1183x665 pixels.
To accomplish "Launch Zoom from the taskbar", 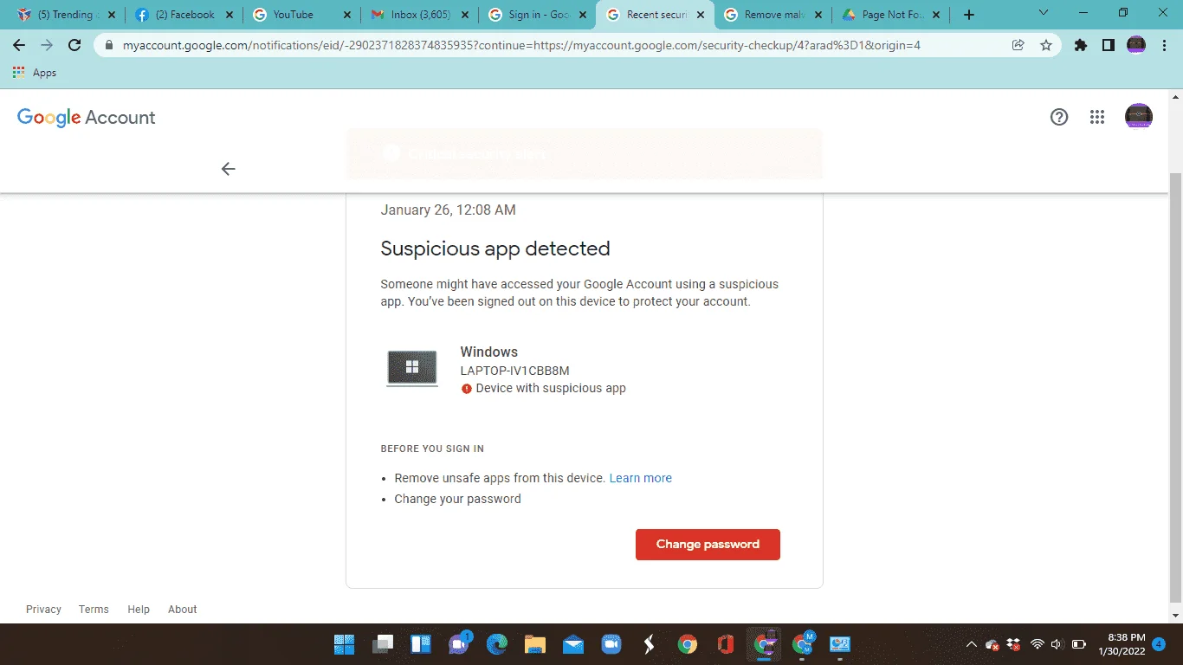I will (x=611, y=644).
